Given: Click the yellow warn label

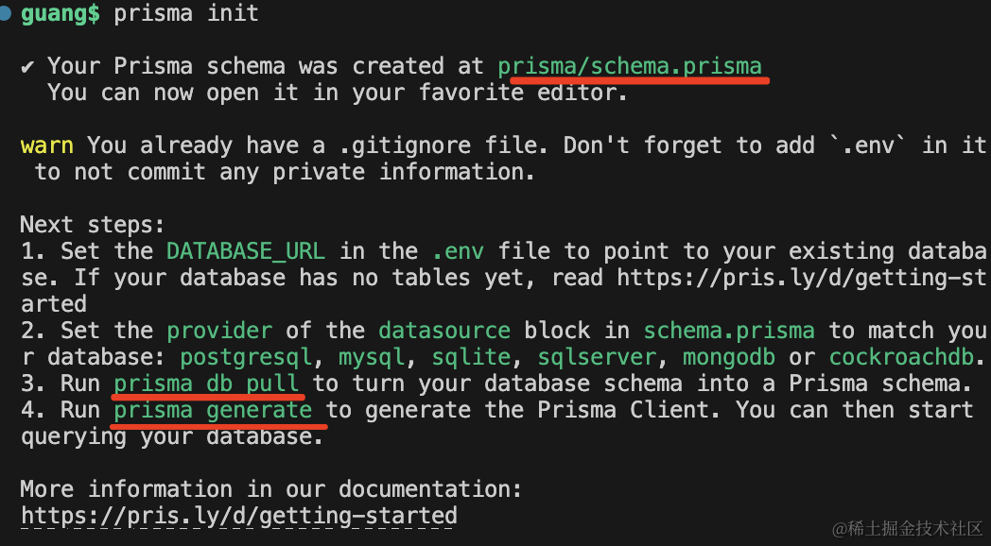Looking at the screenshot, I should point(46,145).
